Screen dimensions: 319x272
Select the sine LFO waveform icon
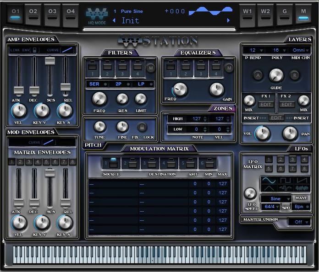point(269,180)
